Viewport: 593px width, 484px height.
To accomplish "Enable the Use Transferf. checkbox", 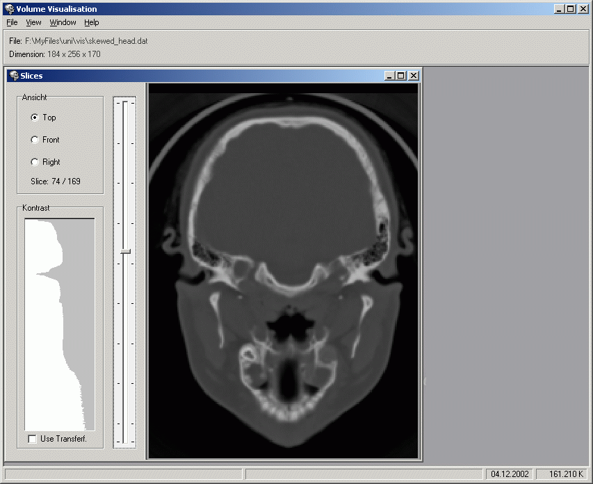I will tap(32, 439).
